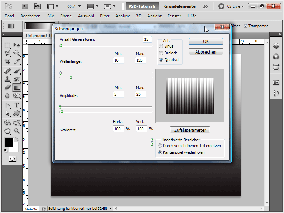Open the Filter menu
284x213 pixels.
tap(105, 16)
